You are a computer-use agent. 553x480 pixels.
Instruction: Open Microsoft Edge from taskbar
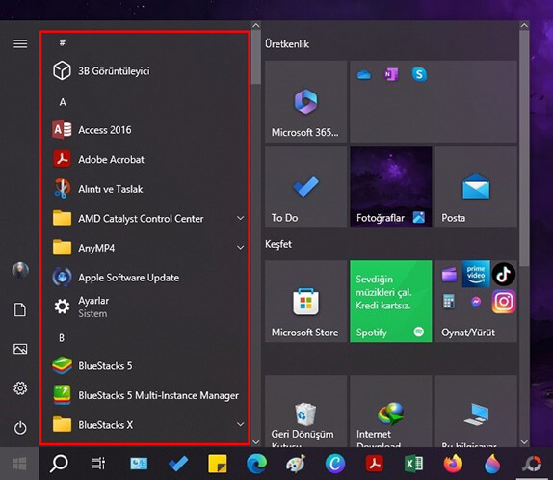tap(256, 464)
